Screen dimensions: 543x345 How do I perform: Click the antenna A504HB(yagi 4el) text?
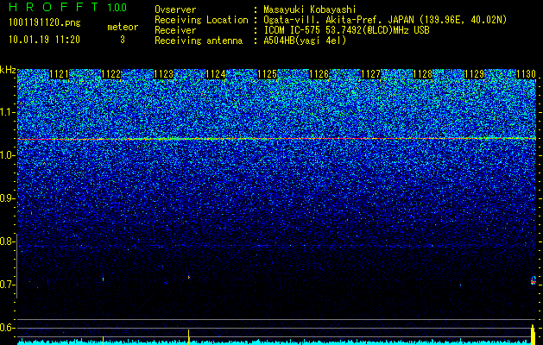(x=305, y=41)
